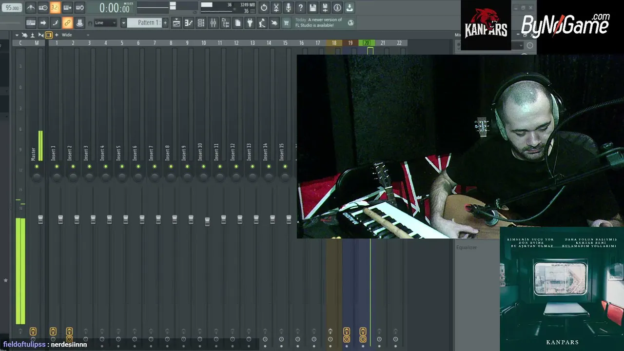Mute the Master track green LED

(x=37, y=167)
